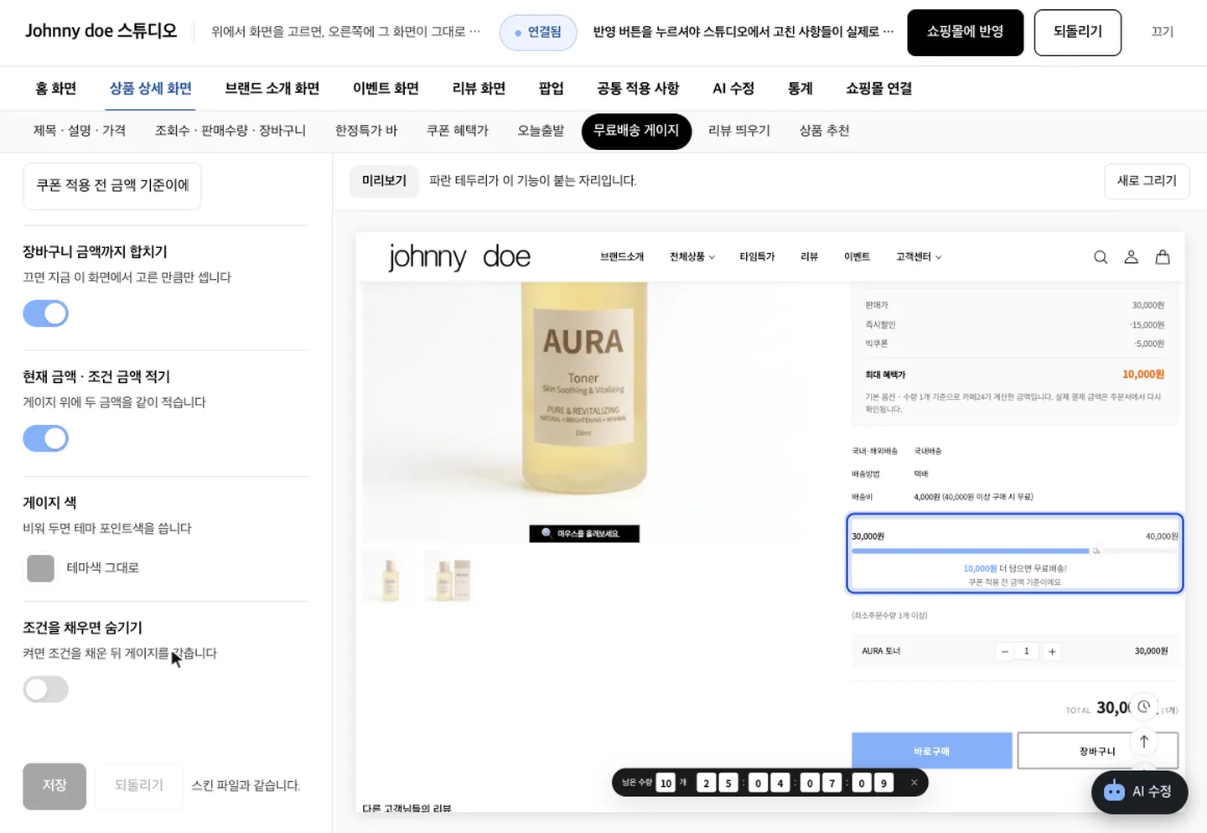Open 브랜드소개 in shop navigation
Viewport: 1207px width, 833px height.
622,257
